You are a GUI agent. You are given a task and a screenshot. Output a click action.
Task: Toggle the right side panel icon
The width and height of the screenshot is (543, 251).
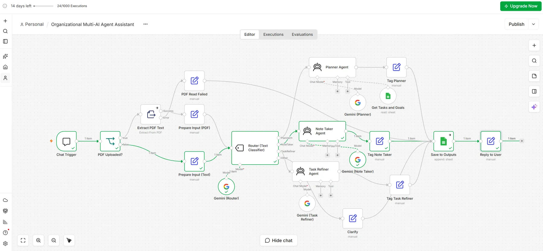pyautogui.click(x=534, y=91)
